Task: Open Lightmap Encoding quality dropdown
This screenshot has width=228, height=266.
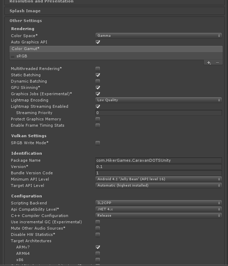Action: tap(159, 100)
